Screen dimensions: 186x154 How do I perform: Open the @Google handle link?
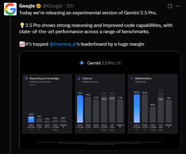53,6
